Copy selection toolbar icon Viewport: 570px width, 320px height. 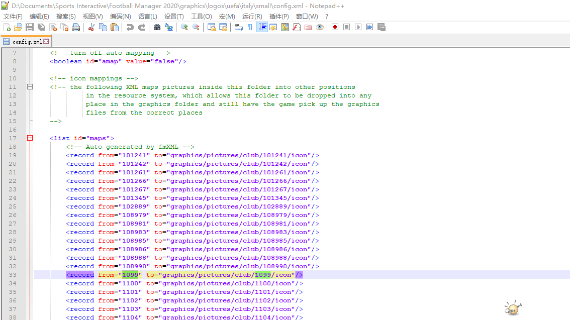pos(103,27)
